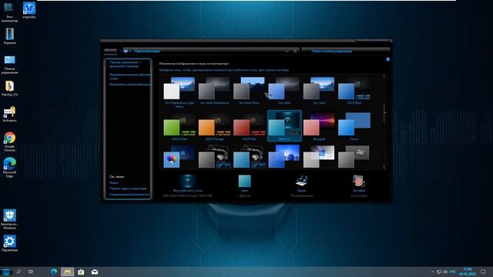Open Специальные возможности link

pos(129,195)
